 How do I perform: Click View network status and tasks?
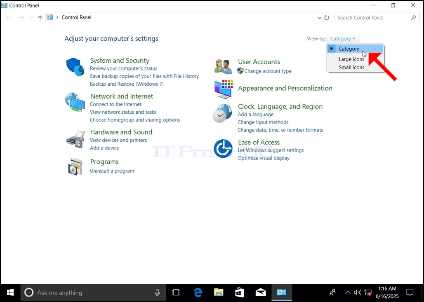(123, 112)
